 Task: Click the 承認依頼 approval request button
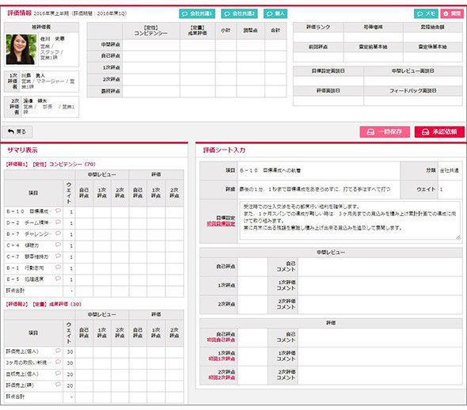coord(439,131)
